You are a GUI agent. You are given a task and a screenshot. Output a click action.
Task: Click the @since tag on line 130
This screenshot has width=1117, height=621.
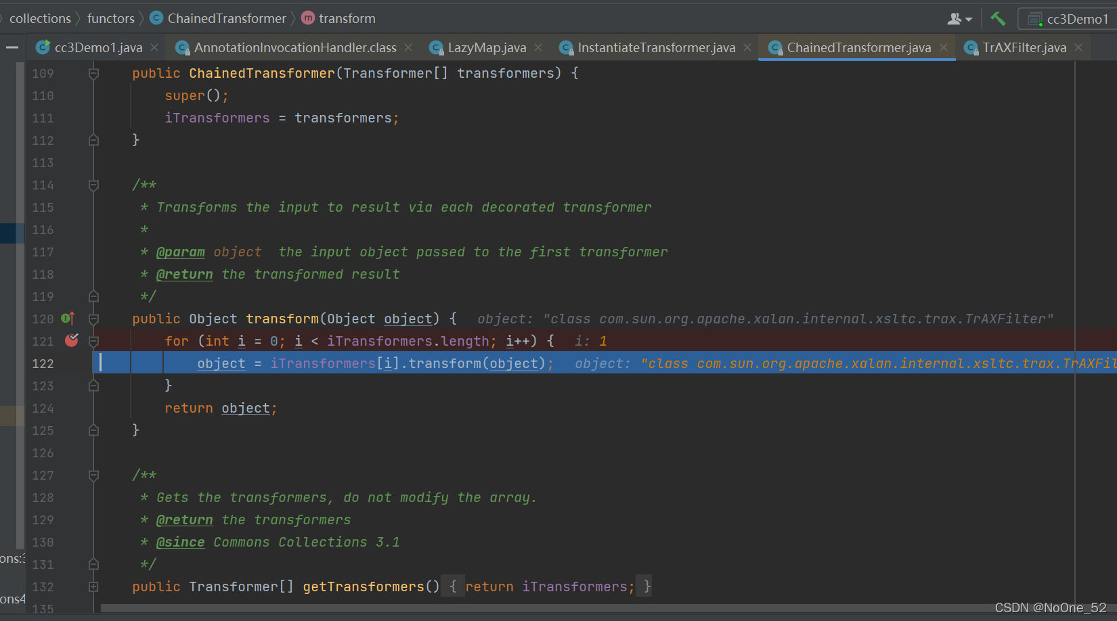(180, 542)
